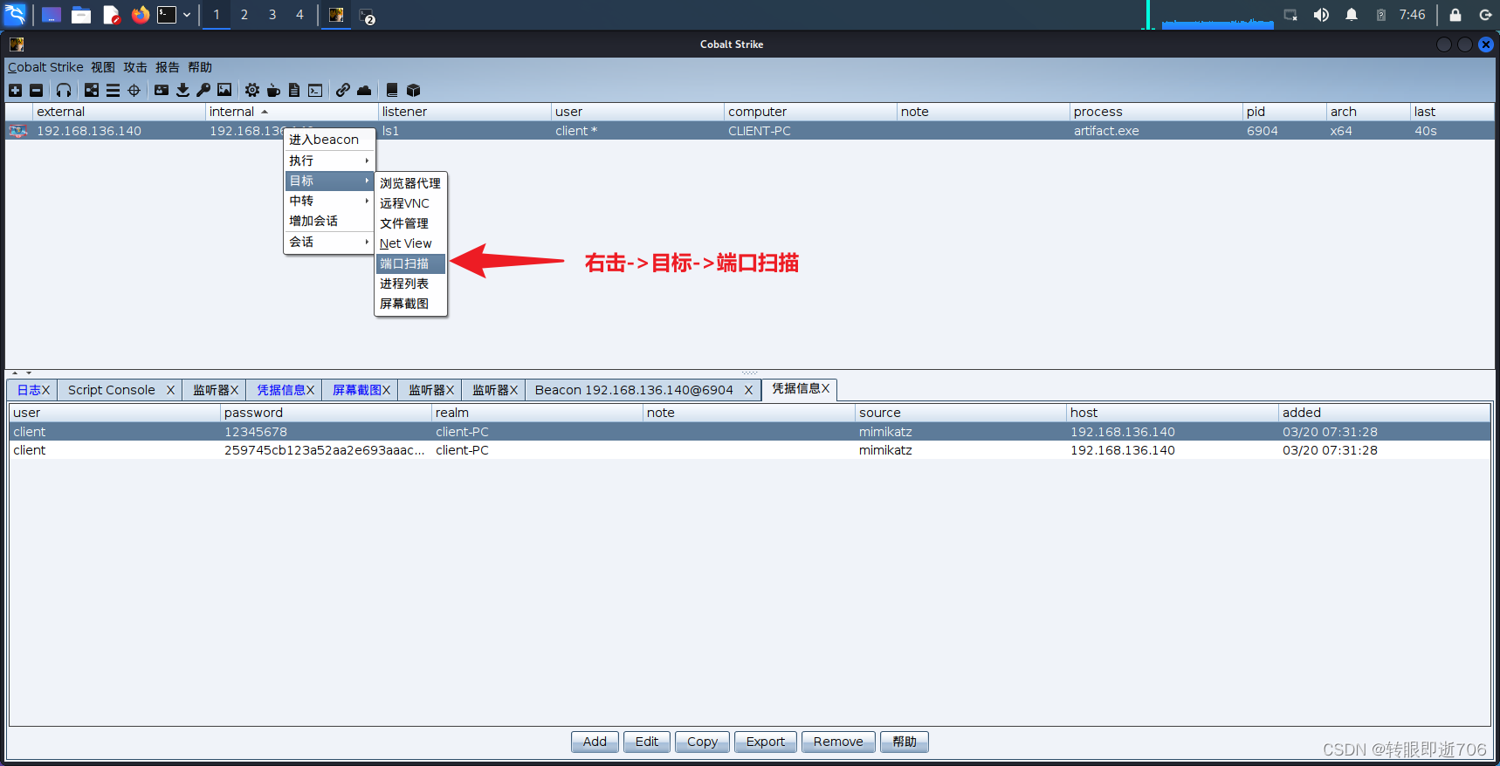1500x766 pixels.
Task: Switch to session table view icon
Action: (x=113, y=90)
